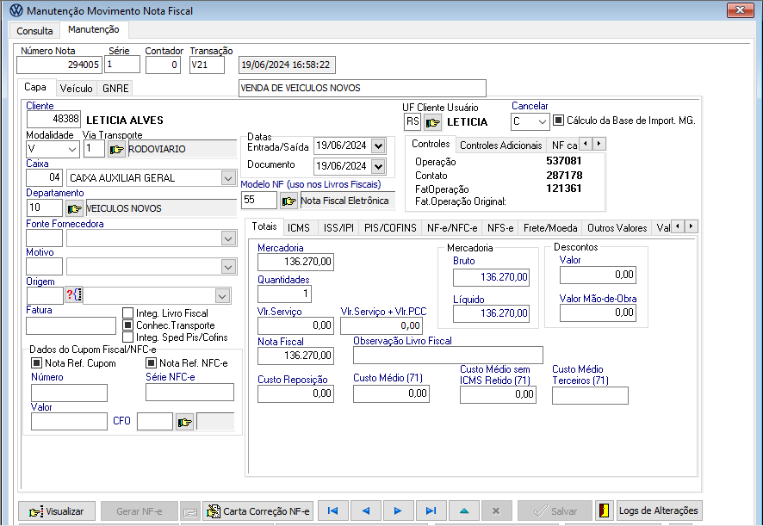763x526 pixels.
Task: Open the Departamento lookup hand icon
Action: click(x=75, y=208)
